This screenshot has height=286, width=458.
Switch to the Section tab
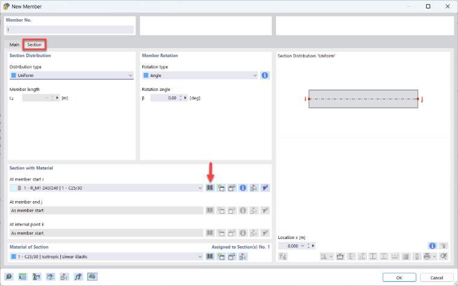coord(34,45)
